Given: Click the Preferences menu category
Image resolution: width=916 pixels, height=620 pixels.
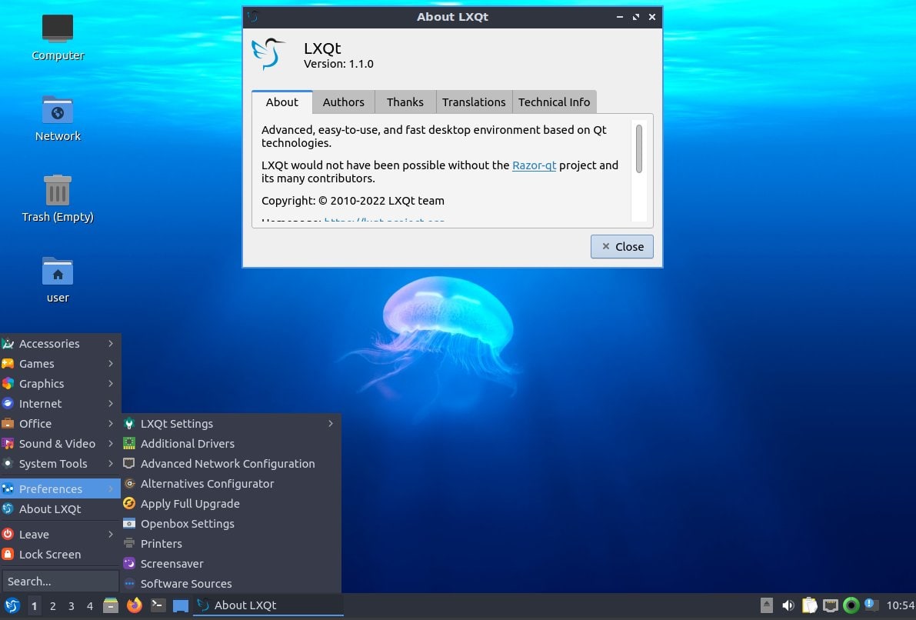Looking at the screenshot, I should click(60, 488).
